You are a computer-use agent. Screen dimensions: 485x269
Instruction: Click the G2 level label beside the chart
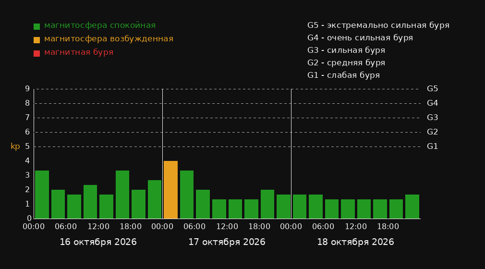coord(432,132)
